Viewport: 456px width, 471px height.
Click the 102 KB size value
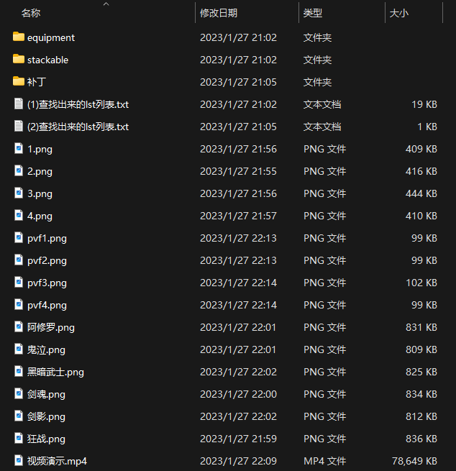coord(421,283)
